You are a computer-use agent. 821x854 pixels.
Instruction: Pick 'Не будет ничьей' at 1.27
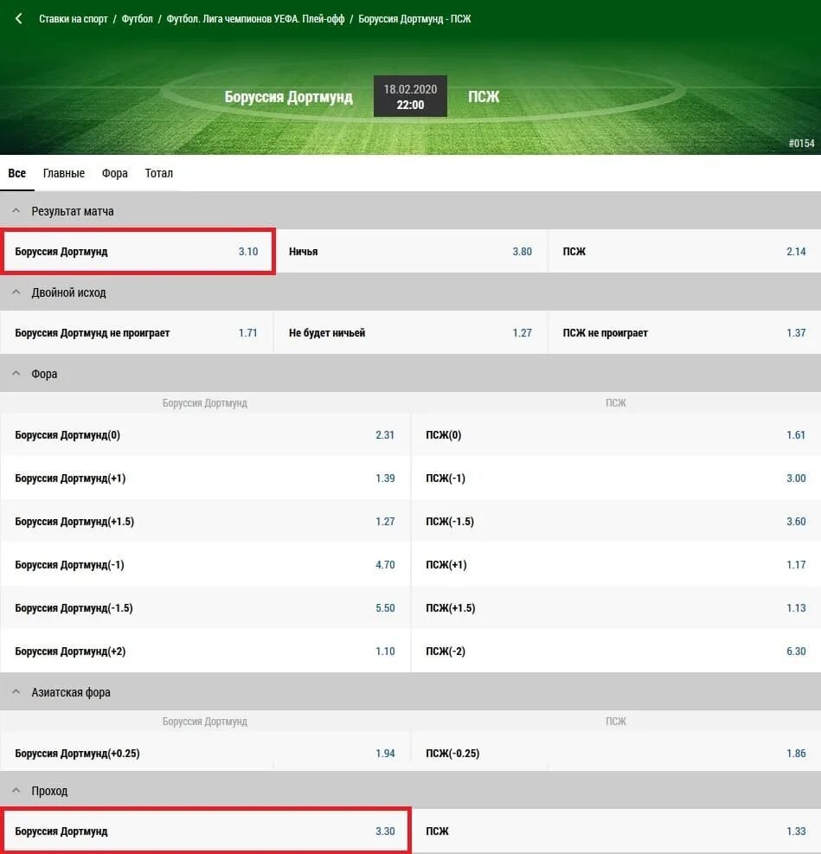click(410, 333)
